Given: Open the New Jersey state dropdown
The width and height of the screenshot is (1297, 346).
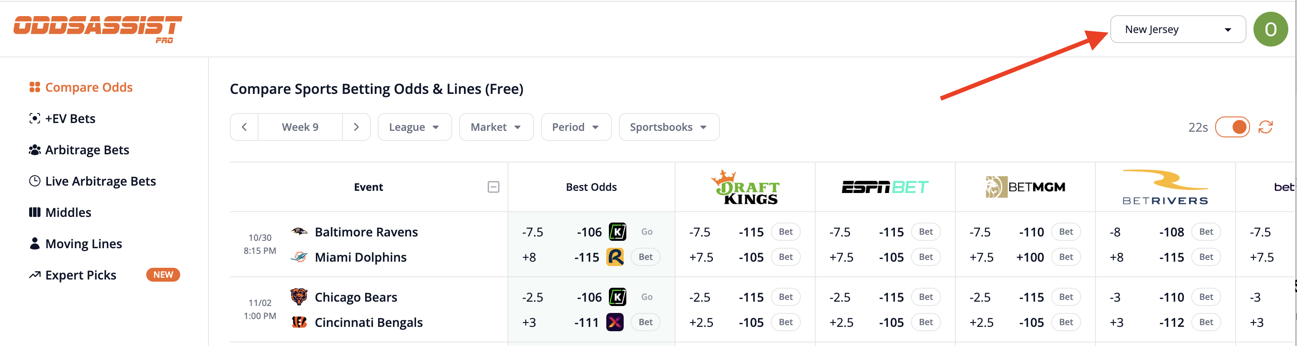Looking at the screenshot, I should [1177, 29].
